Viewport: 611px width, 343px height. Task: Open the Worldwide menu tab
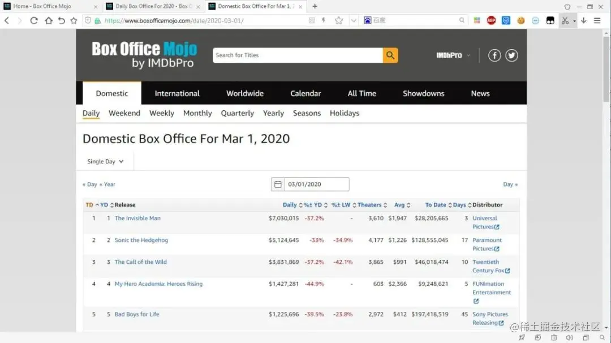(x=245, y=93)
